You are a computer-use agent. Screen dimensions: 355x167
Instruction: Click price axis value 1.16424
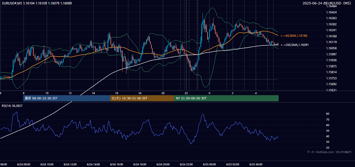click(331, 12)
